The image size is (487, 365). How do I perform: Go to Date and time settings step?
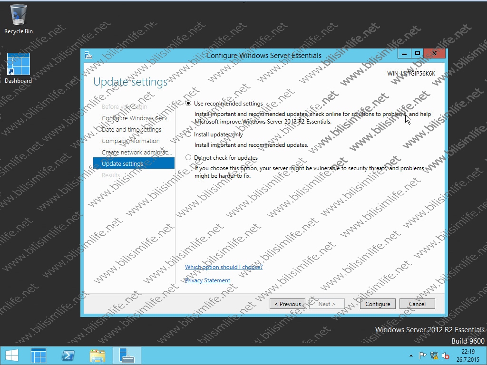(x=131, y=129)
